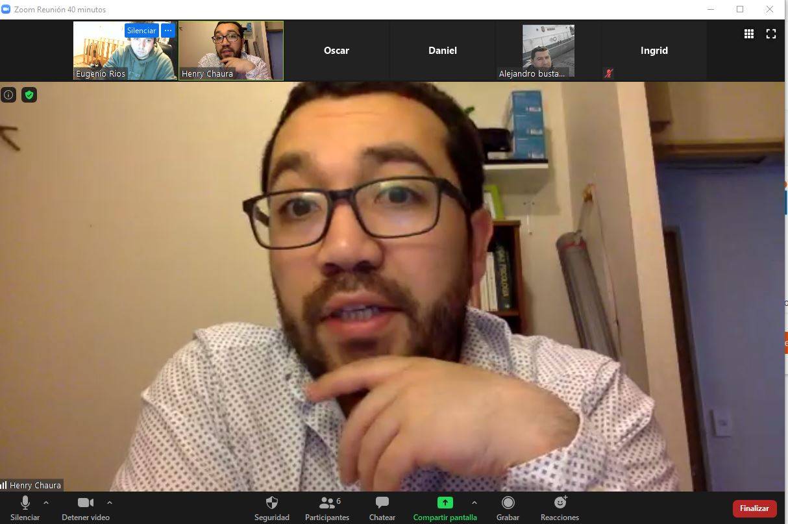788x524 pixels.
Task: Open the Participantes panel
Action: 327,508
